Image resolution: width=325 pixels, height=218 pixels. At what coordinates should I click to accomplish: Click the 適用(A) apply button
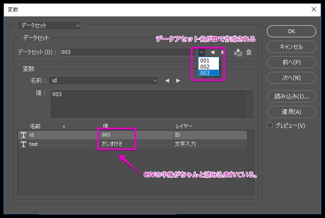click(291, 112)
